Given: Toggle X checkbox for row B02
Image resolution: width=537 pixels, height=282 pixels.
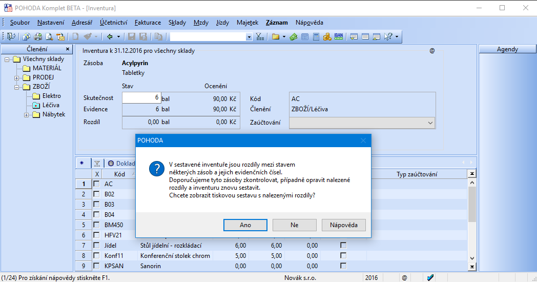Looking at the screenshot, I should coord(96,194).
